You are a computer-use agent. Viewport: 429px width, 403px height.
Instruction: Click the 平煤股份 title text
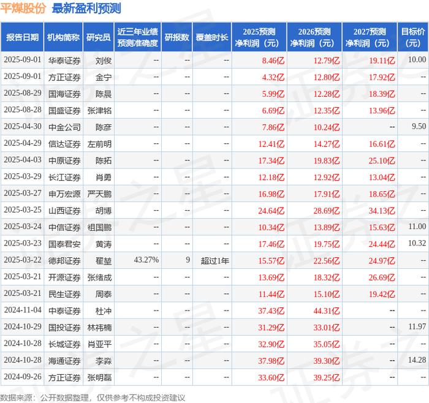[23, 8]
